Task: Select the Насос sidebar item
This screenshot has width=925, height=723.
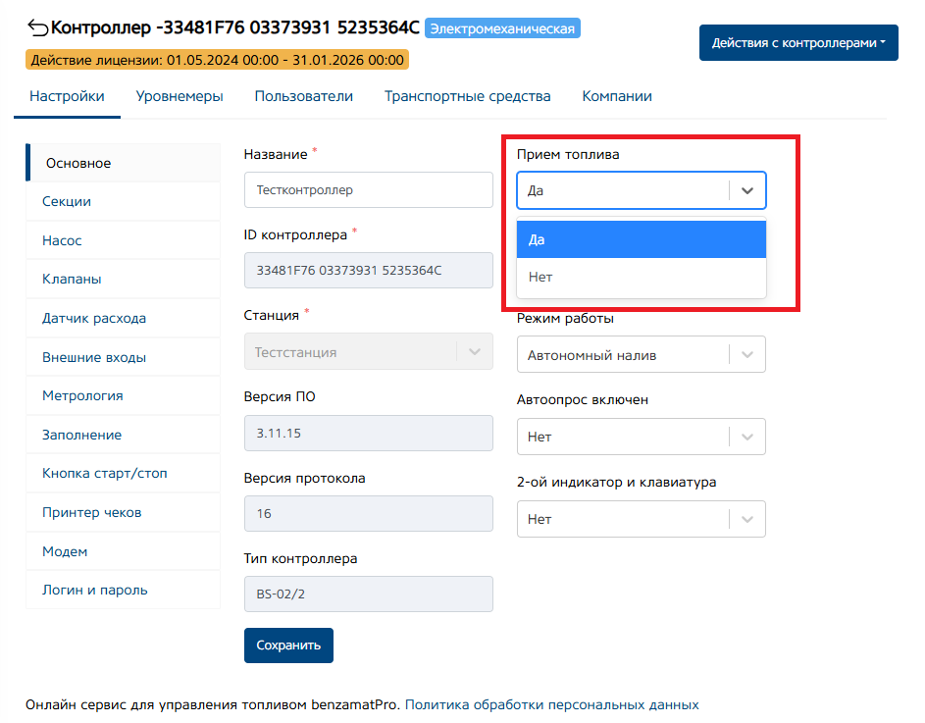Action: click(x=62, y=240)
